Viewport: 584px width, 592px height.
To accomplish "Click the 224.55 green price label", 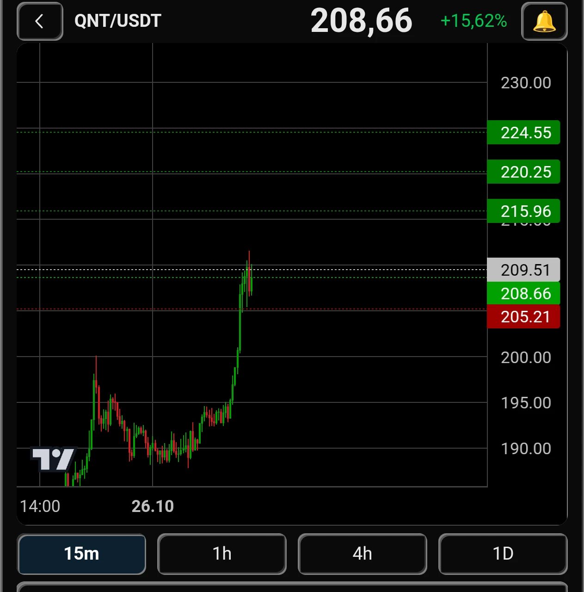I will [524, 133].
